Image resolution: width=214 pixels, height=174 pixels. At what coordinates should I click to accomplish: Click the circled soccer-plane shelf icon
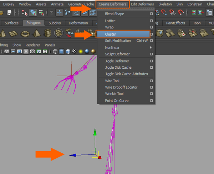click(58, 33)
